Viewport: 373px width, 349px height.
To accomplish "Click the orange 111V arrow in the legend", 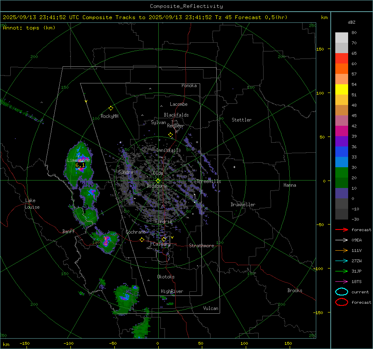I will [342, 250].
